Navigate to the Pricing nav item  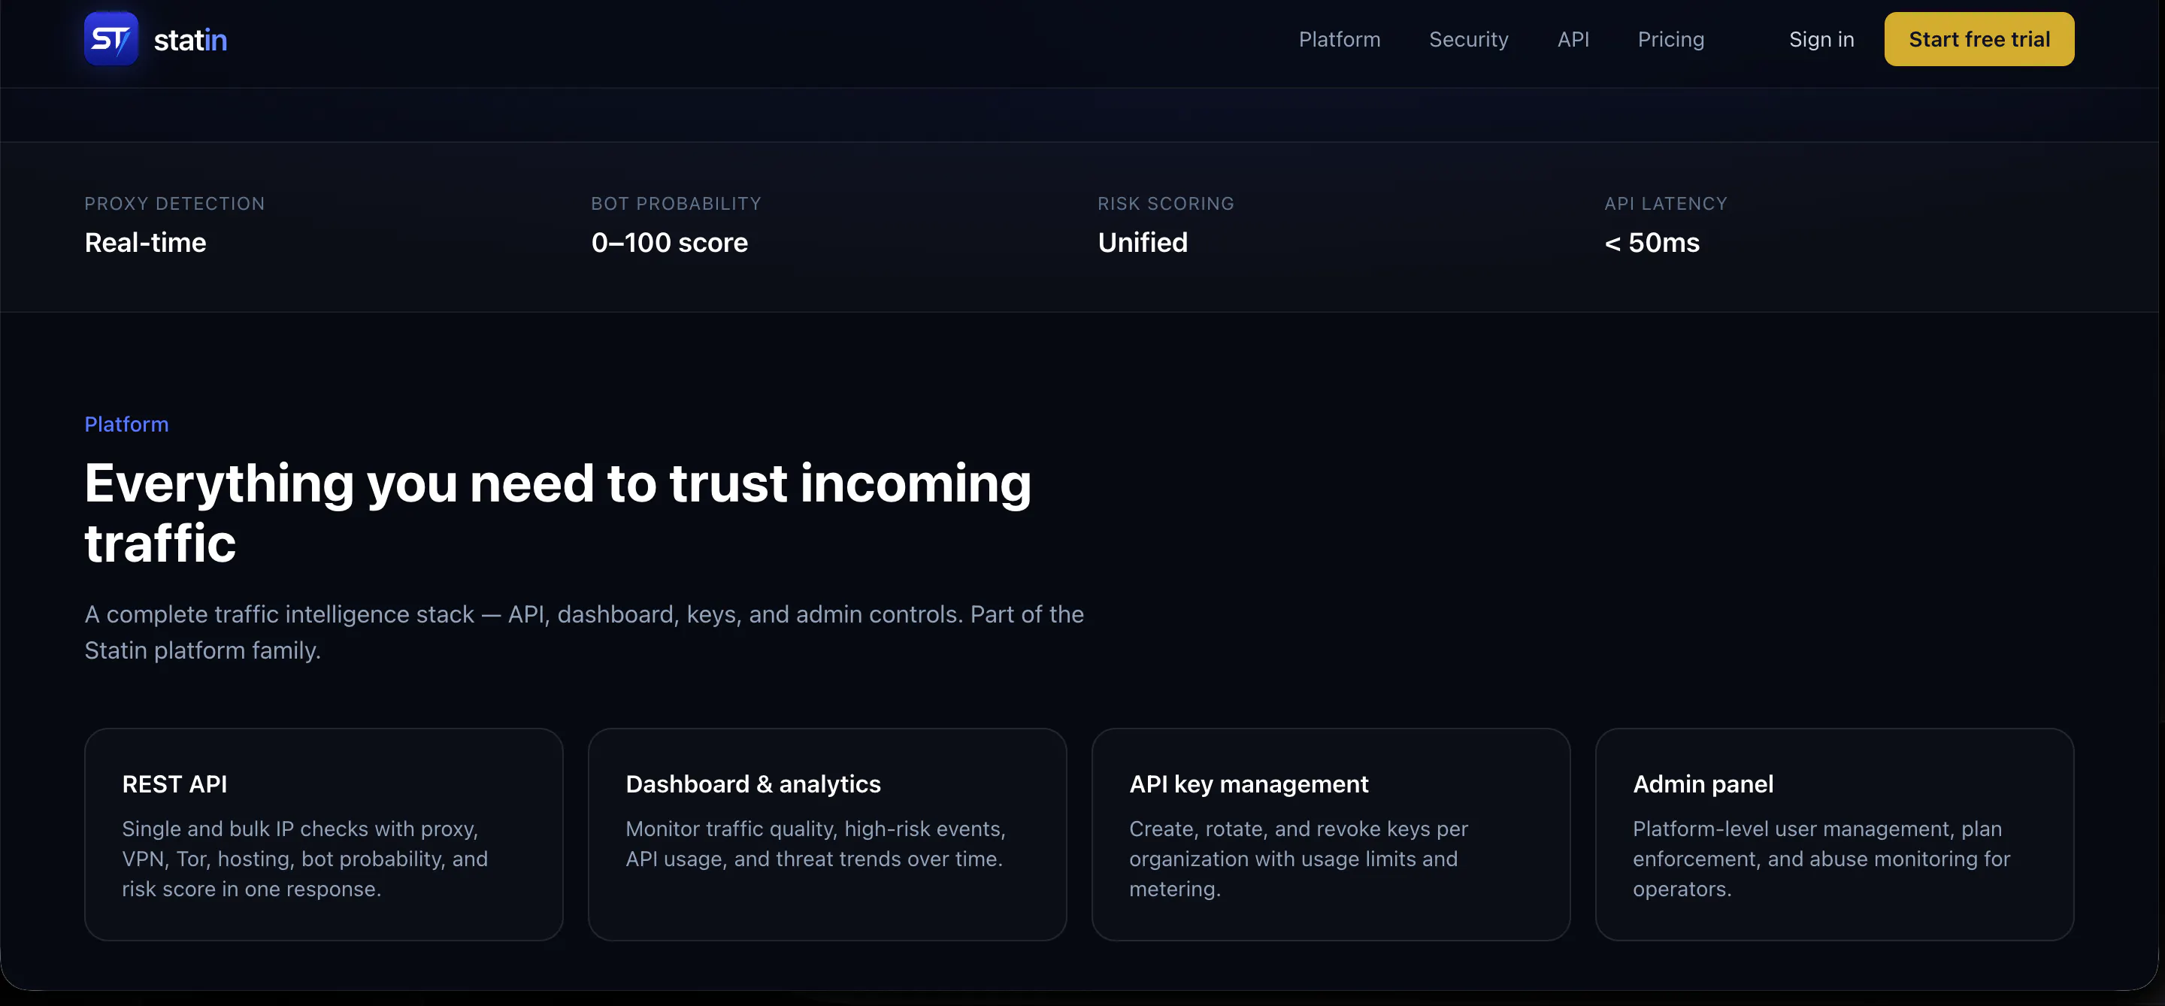click(1671, 40)
